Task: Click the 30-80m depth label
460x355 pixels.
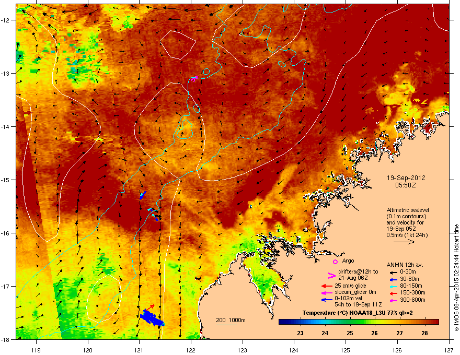Action: (409, 279)
